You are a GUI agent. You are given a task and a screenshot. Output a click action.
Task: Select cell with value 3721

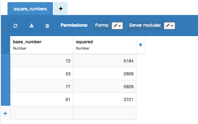coord(105,100)
